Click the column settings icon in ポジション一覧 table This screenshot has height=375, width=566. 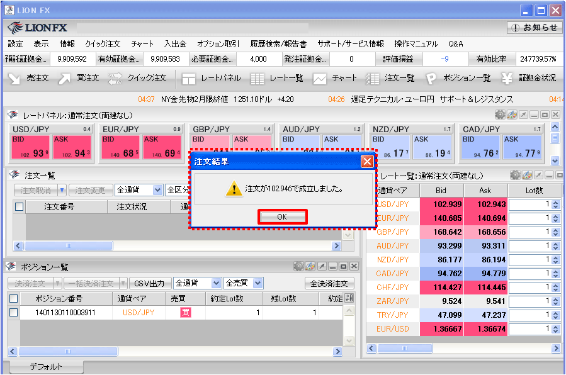pos(349,298)
